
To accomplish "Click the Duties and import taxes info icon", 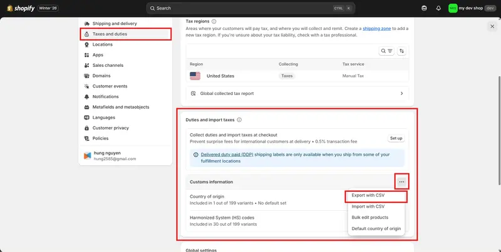I will coord(239,120).
